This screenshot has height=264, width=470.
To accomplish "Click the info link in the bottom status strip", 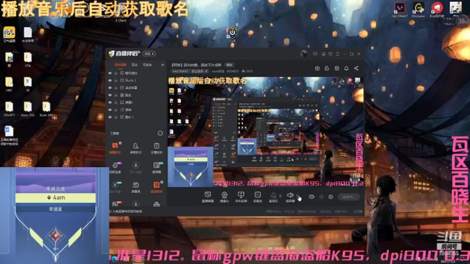I will [x=127, y=211].
